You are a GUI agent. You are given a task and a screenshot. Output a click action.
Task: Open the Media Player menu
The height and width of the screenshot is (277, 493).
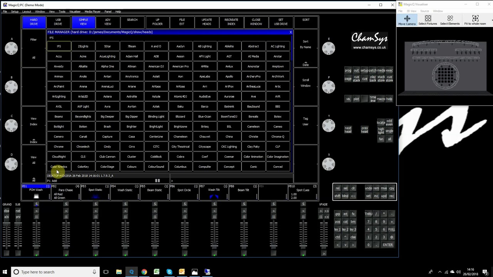click(x=92, y=12)
